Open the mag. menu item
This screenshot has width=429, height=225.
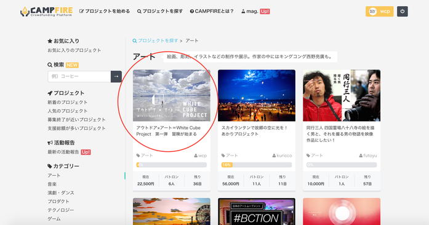255,11
